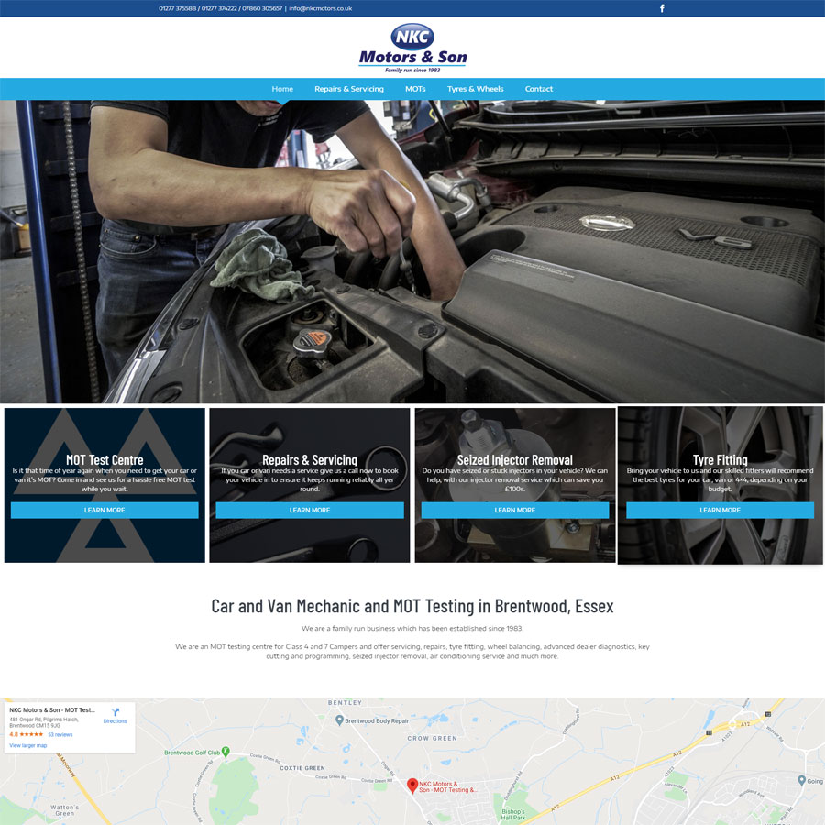The image size is (825, 825).
Task: Click the NKC Motors & Son logo
Action: tap(412, 48)
